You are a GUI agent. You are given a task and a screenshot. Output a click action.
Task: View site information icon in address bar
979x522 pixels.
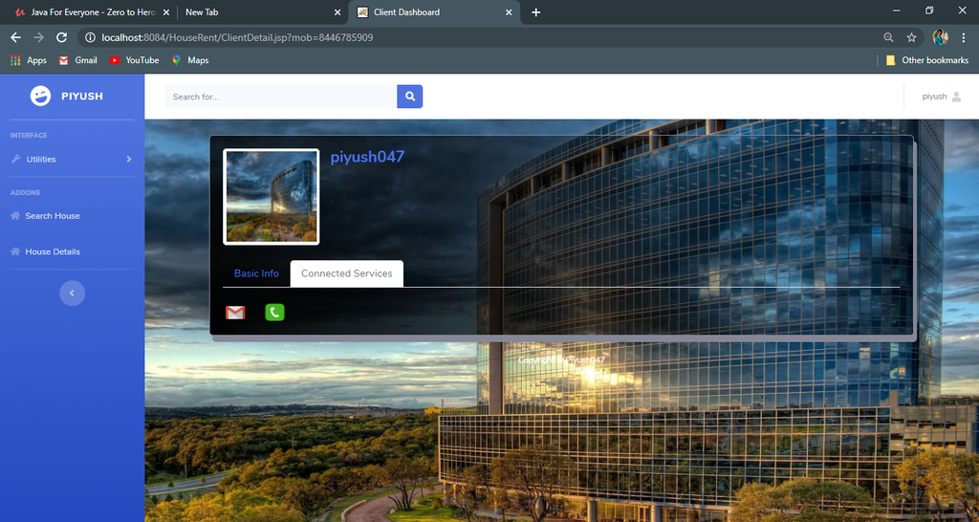point(90,37)
